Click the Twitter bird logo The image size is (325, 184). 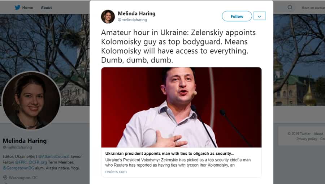(17, 8)
